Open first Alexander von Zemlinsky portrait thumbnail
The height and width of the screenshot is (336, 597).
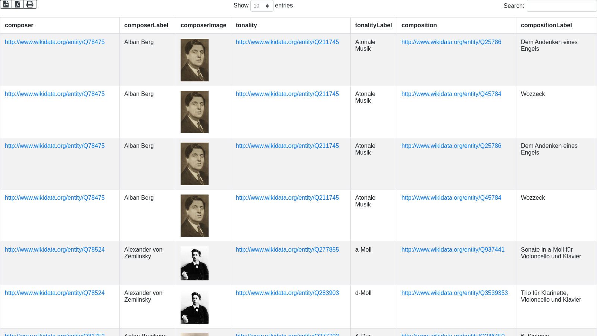click(194, 263)
